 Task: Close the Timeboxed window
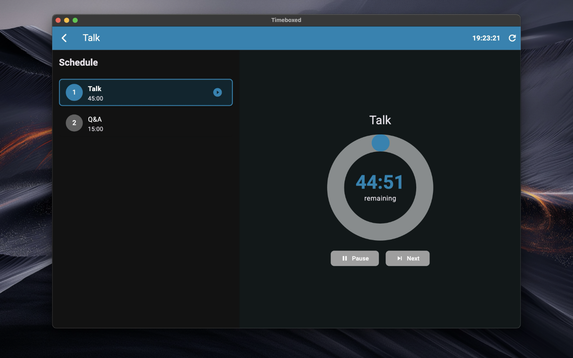pos(58,20)
